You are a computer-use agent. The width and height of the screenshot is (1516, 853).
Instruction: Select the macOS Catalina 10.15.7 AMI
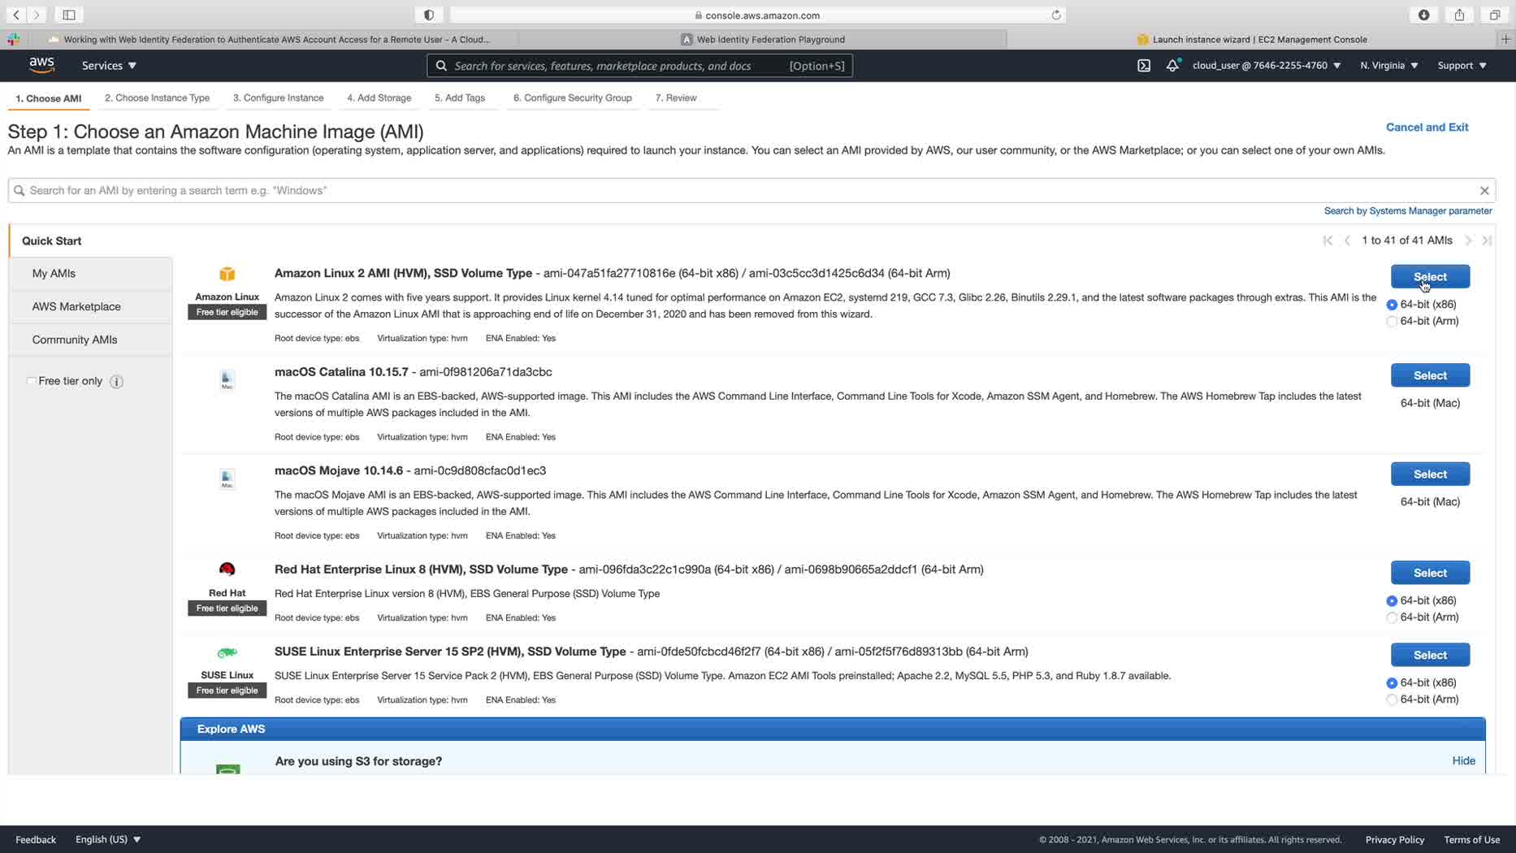pyautogui.click(x=1430, y=375)
